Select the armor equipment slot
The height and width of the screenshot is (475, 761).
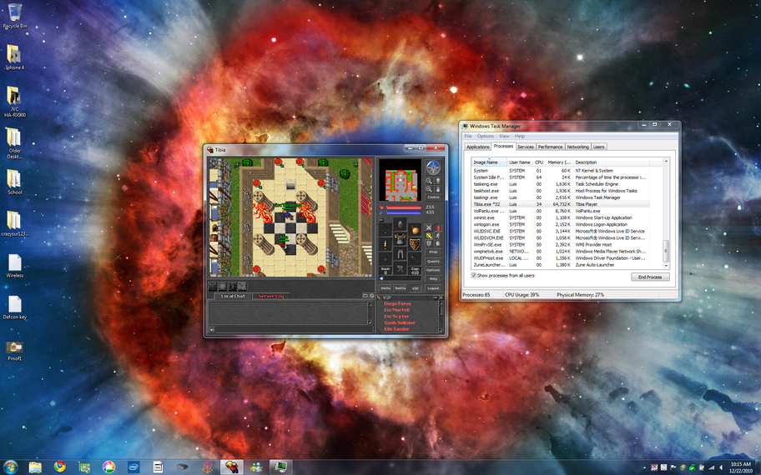[400, 239]
